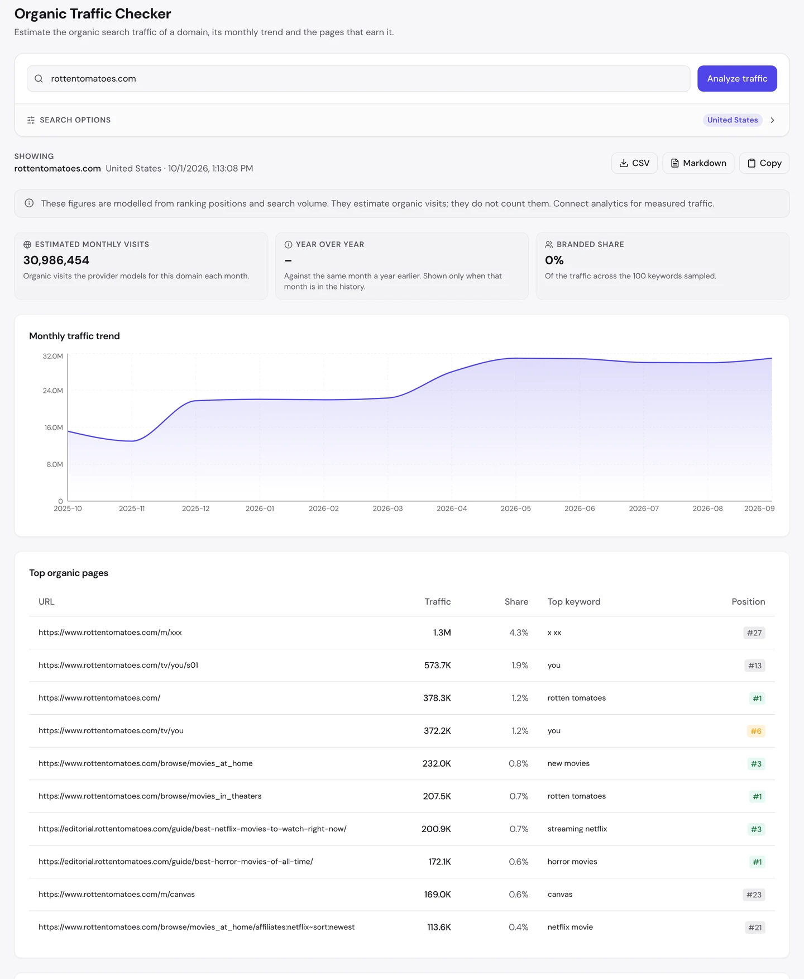This screenshot has height=979, width=804.
Task: Expand the SEARCH OPTIONS panel label
Action: coord(75,120)
